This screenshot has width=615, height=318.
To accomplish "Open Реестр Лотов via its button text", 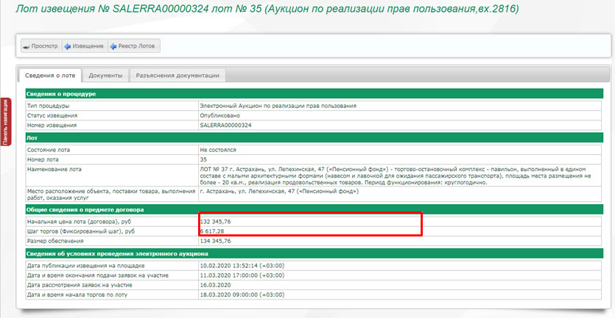I will (137, 46).
